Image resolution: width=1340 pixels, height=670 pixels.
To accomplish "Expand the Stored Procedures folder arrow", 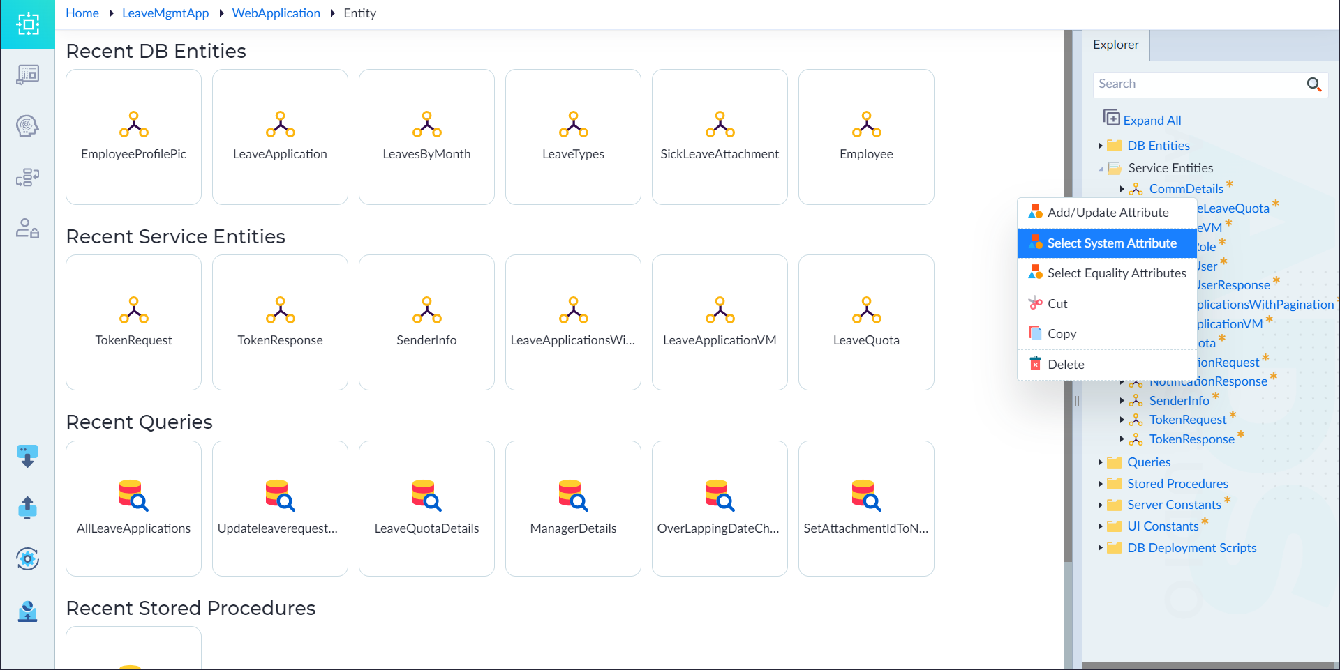I will 1100,484.
